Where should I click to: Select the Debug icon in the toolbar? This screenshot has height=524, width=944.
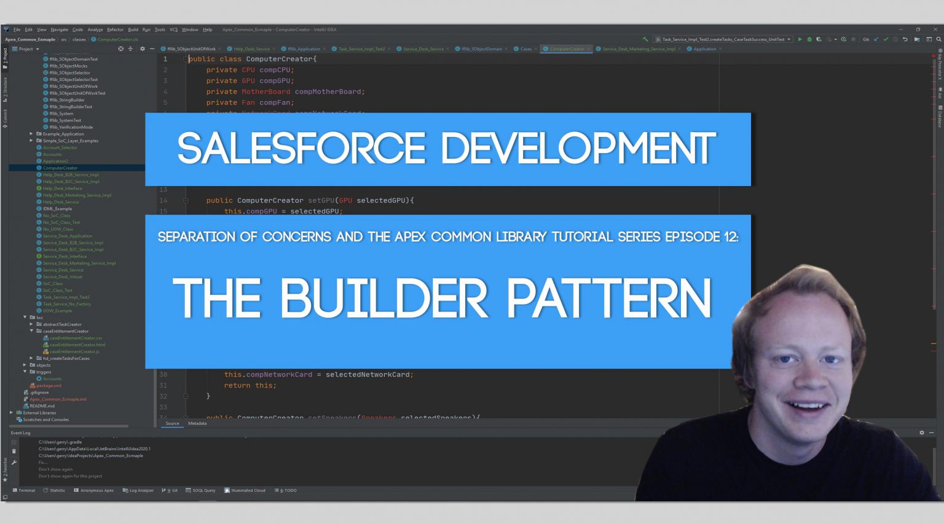coord(810,39)
